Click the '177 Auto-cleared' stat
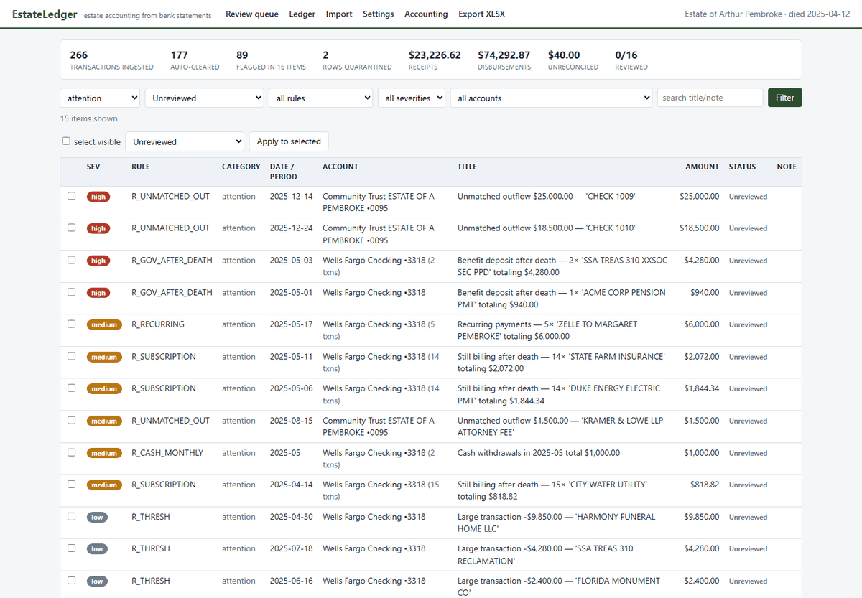 195,60
